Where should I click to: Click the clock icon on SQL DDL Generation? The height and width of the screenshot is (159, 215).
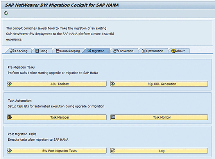(113, 83)
